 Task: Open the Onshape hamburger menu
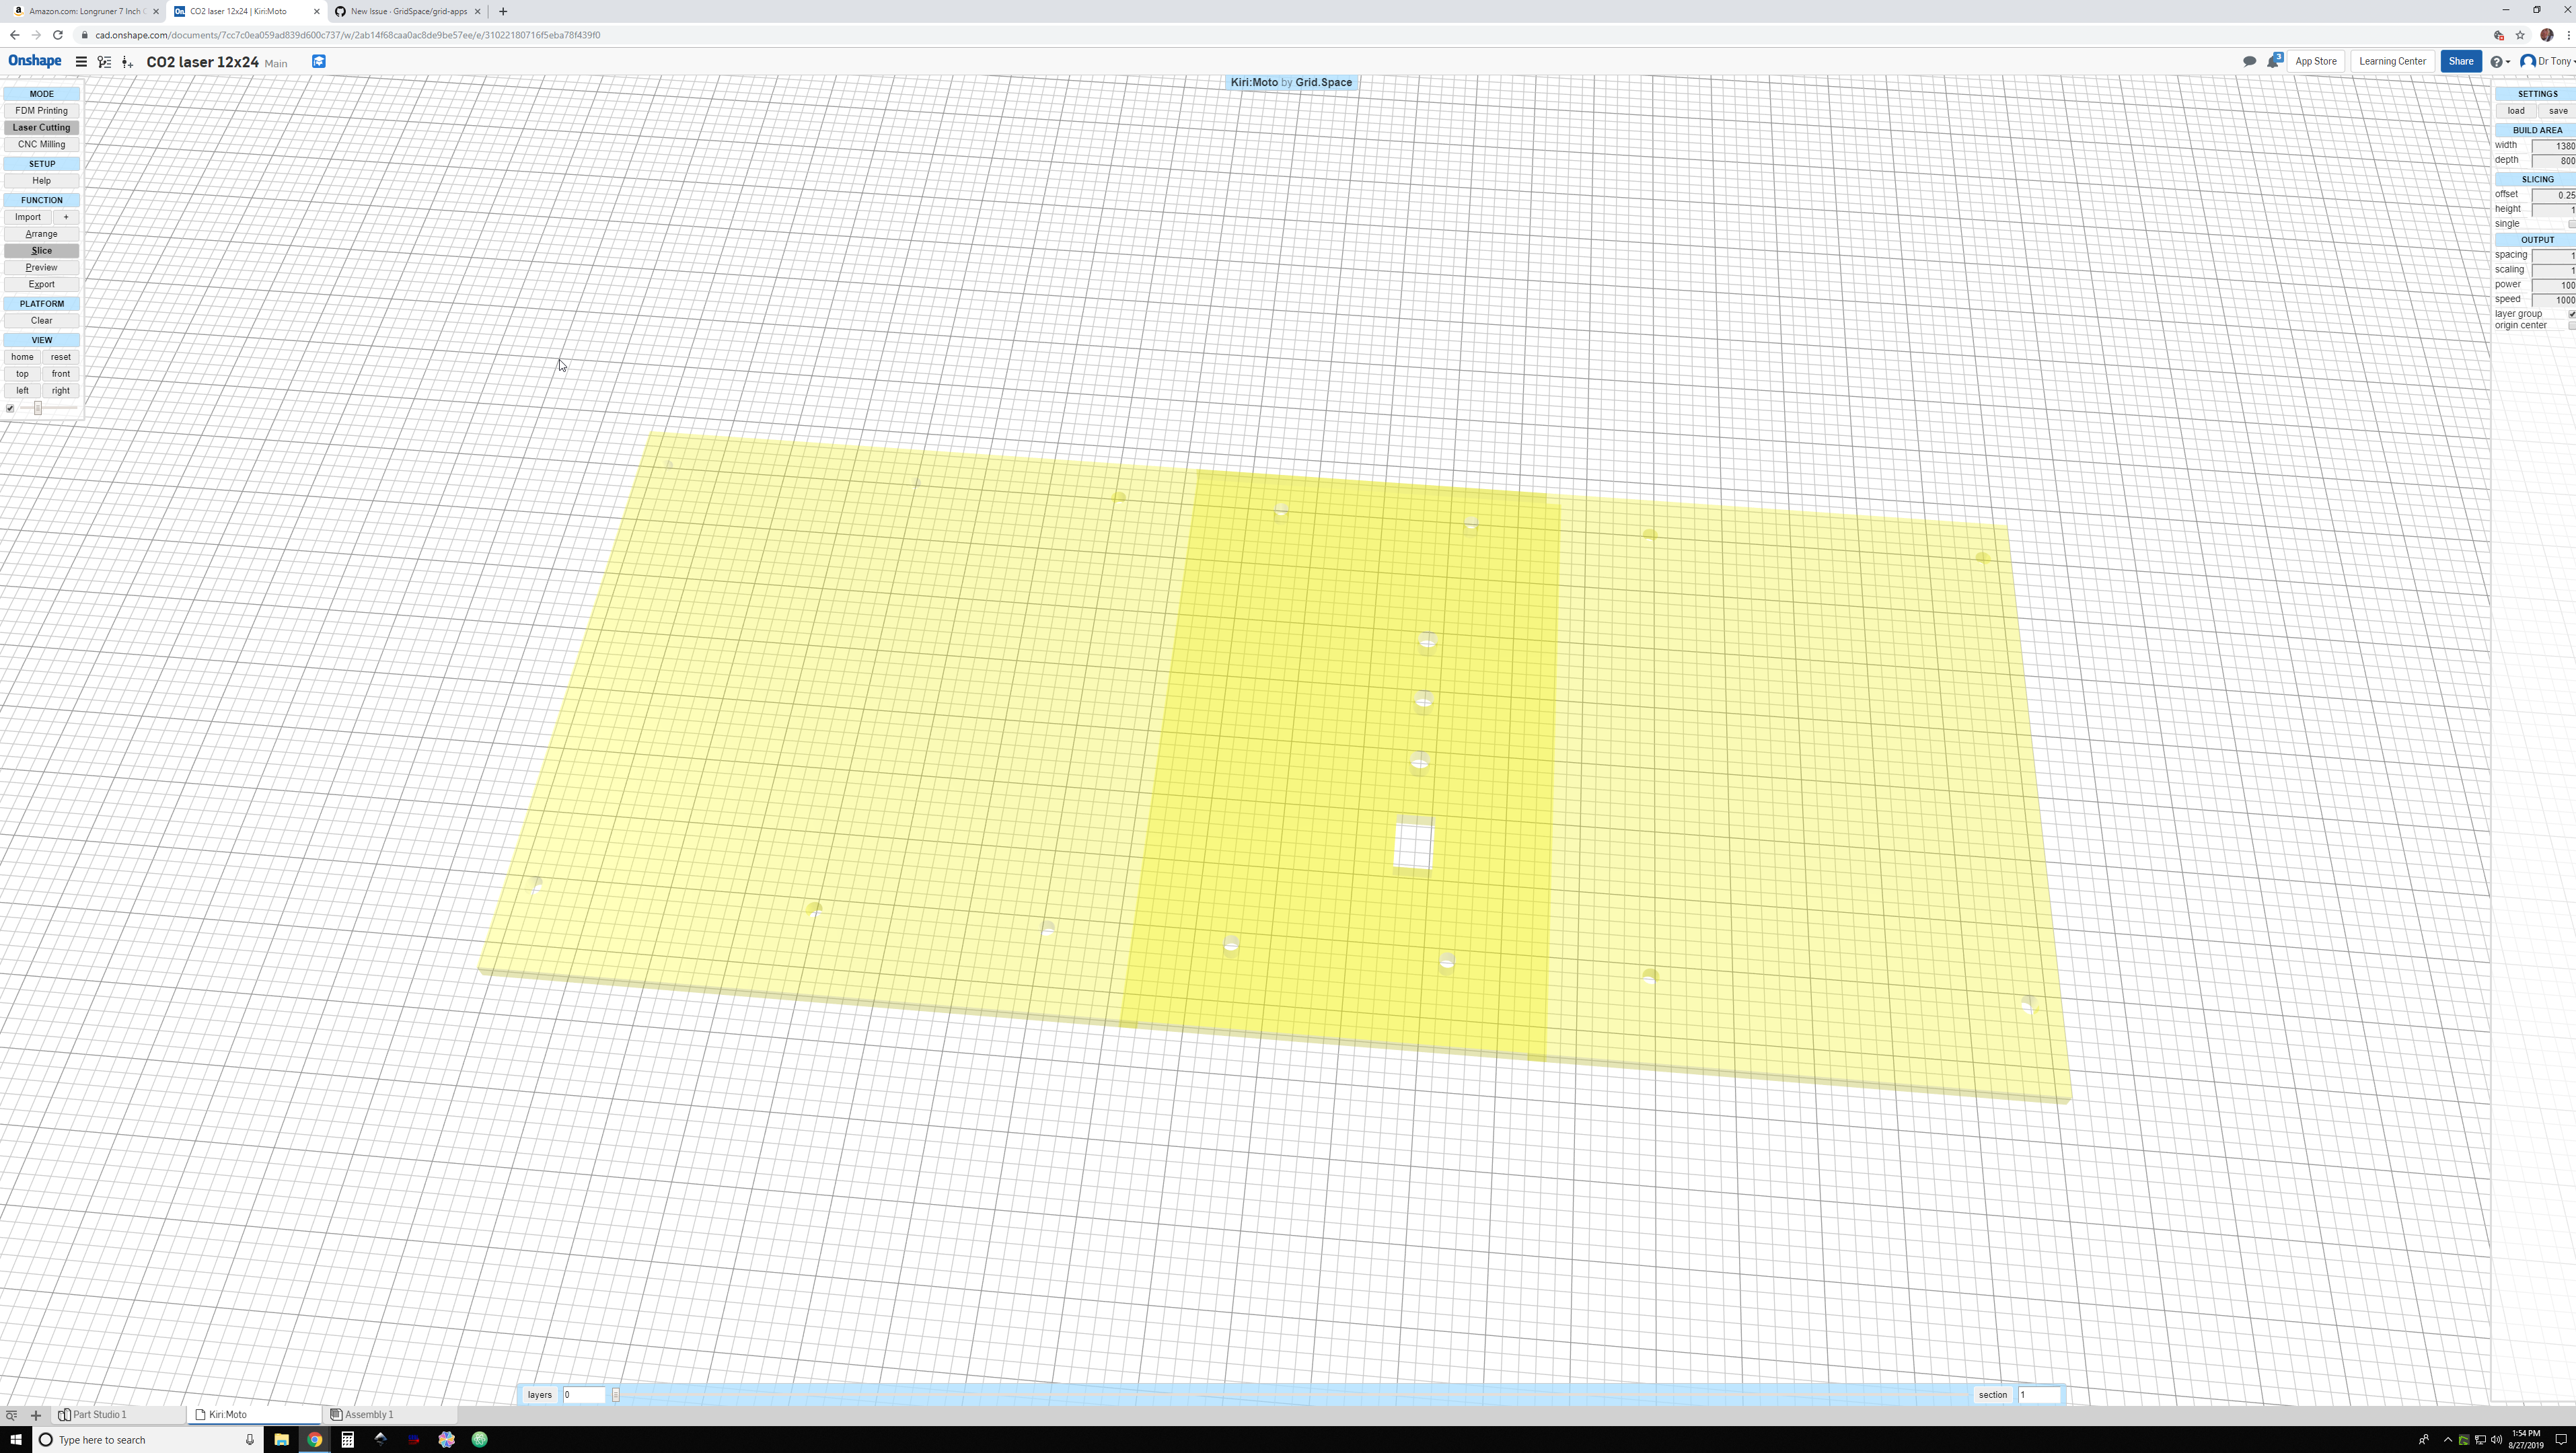click(81, 61)
